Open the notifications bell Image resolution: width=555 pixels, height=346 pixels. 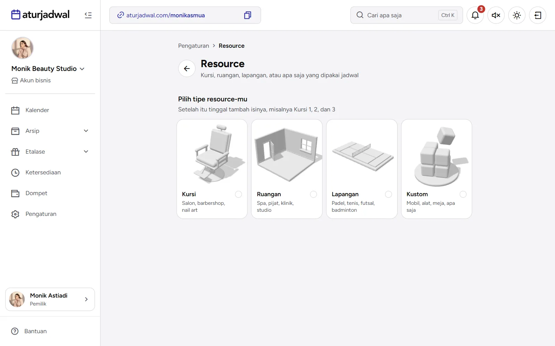pyautogui.click(x=475, y=15)
